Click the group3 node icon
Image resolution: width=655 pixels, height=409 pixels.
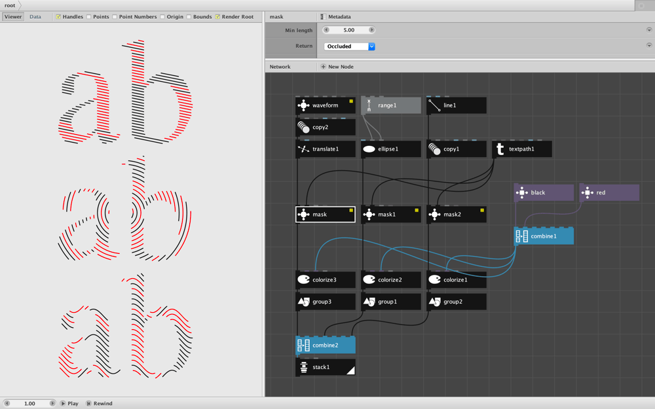click(x=303, y=302)
